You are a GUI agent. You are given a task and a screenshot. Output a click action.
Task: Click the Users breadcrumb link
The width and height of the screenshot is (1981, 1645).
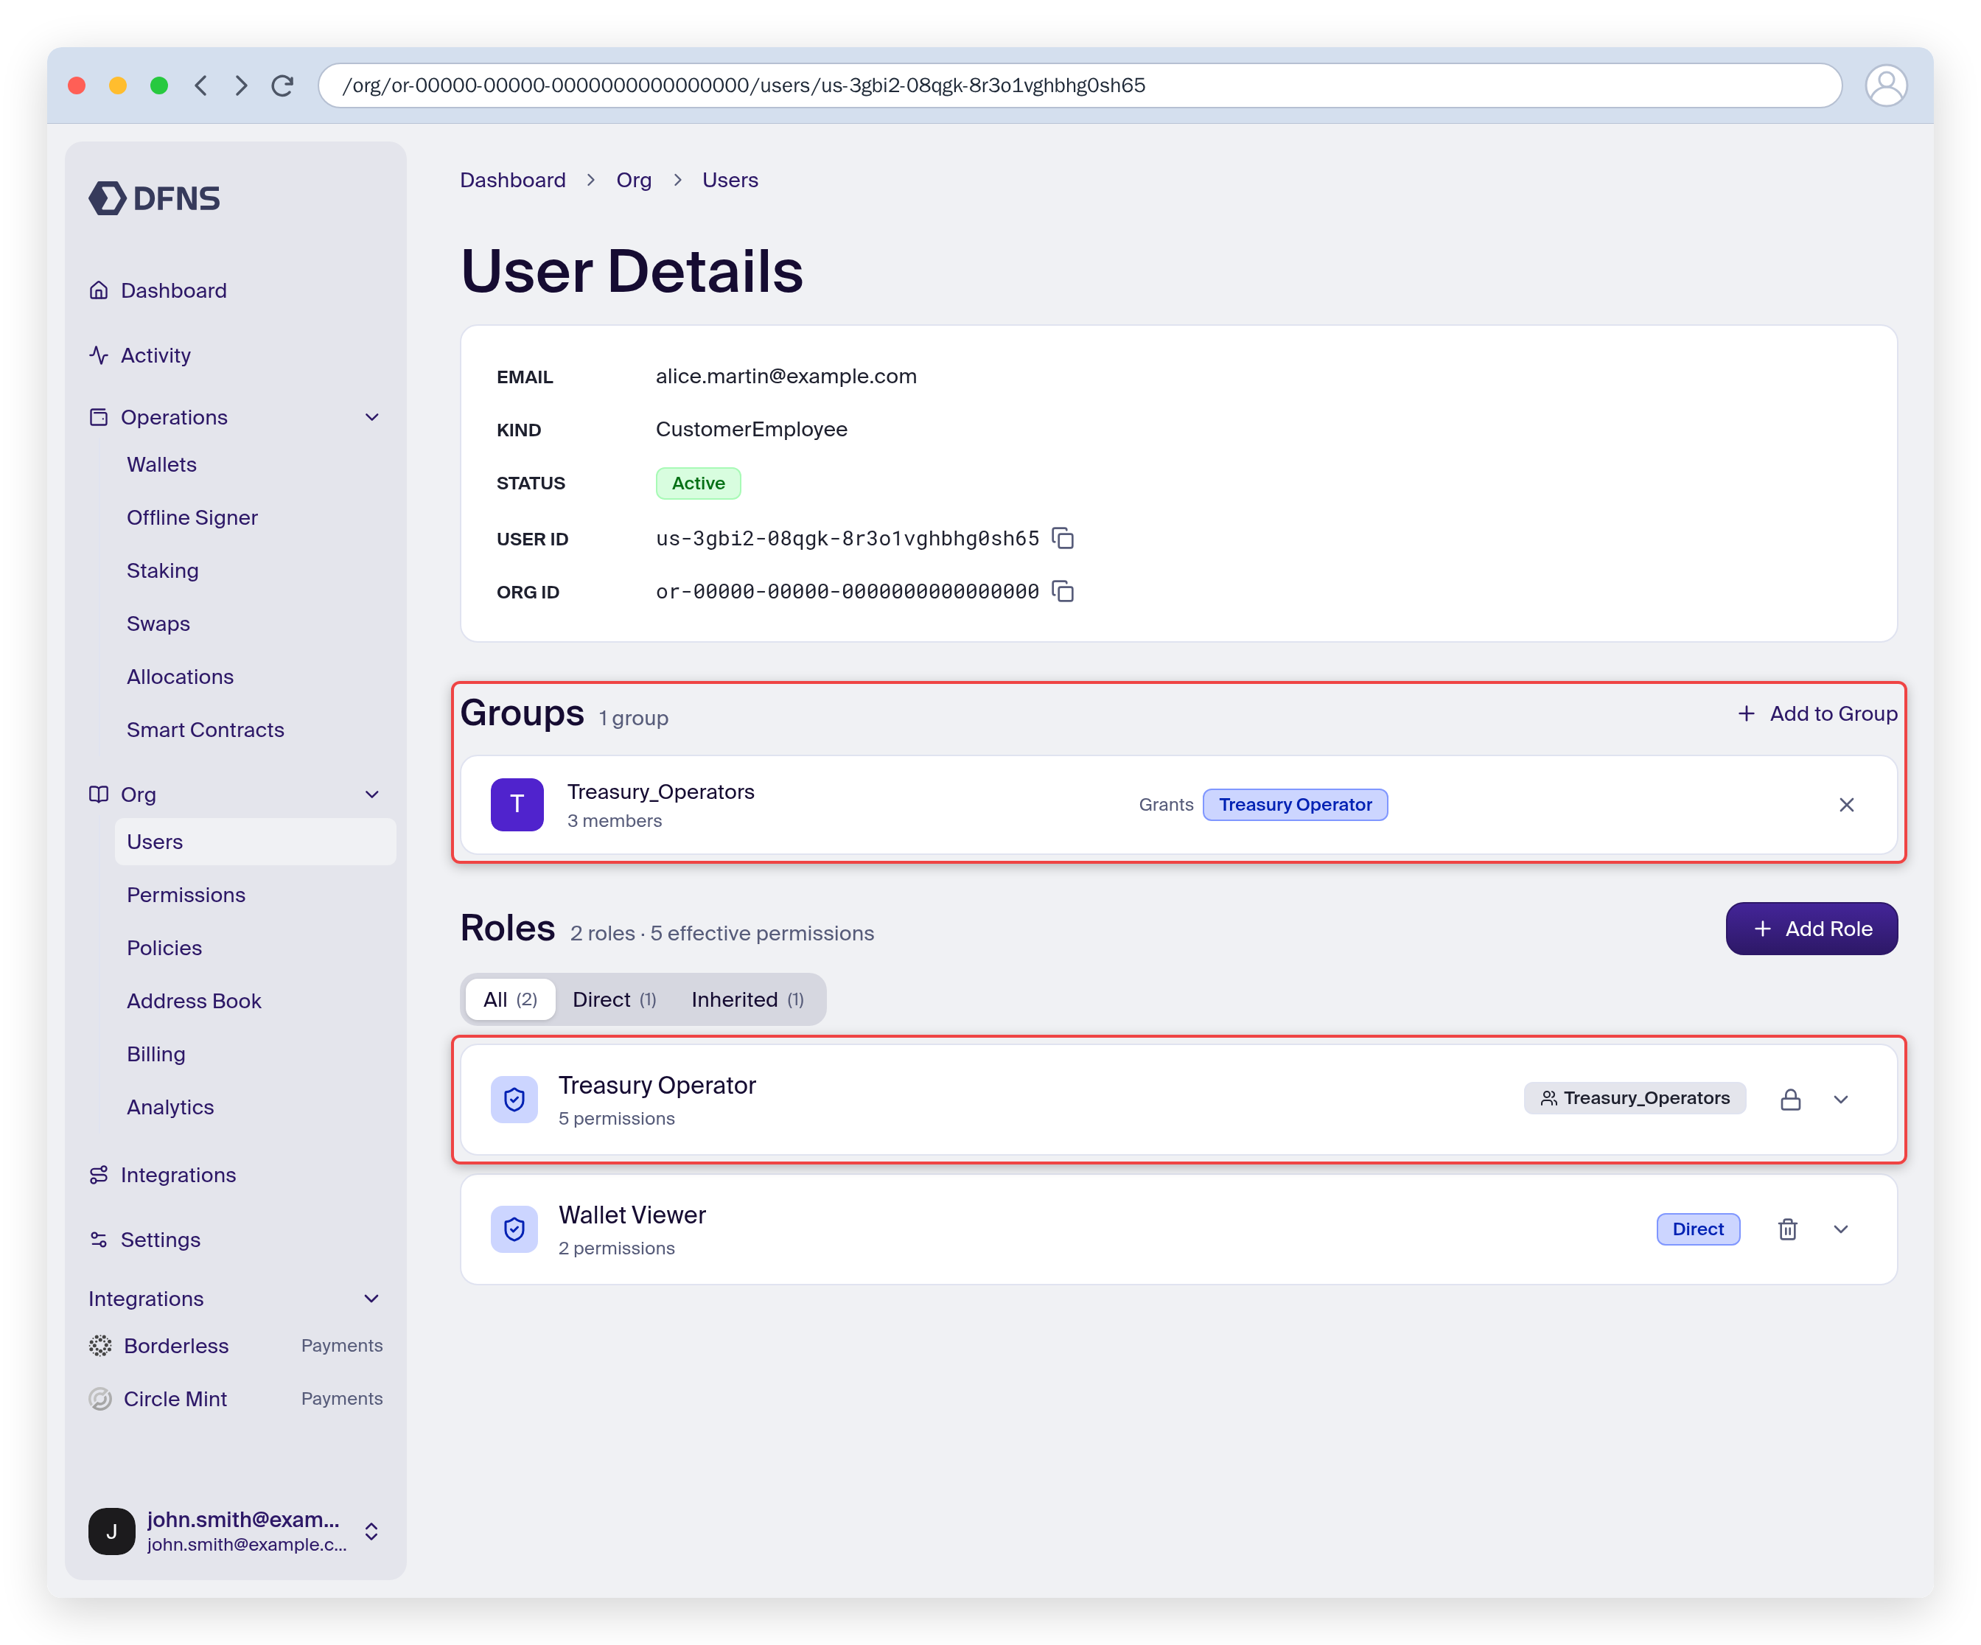point(730,180)
